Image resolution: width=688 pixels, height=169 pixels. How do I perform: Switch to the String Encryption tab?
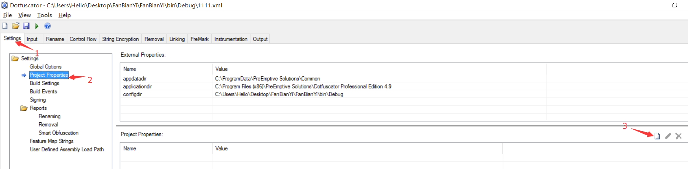click(x=120, y=39)
